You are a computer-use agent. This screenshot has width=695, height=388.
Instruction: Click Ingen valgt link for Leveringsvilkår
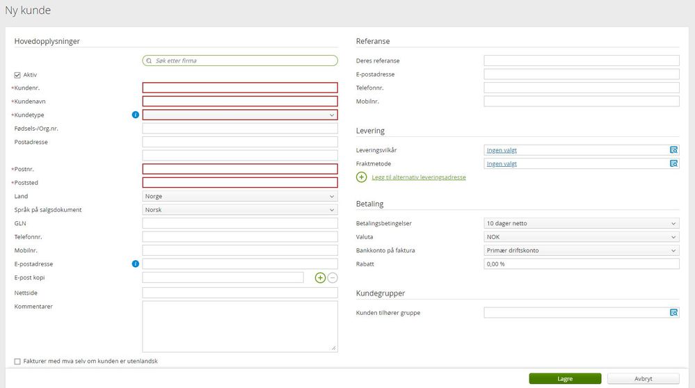point(502,150)
